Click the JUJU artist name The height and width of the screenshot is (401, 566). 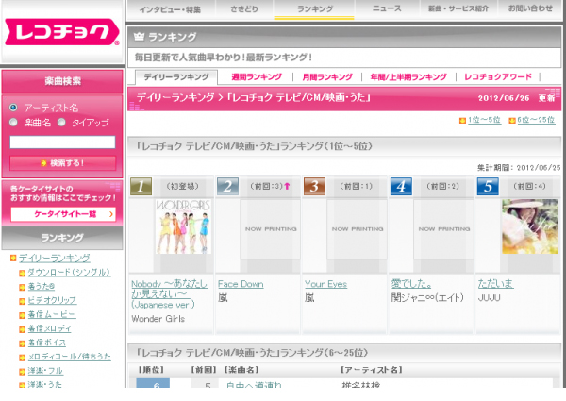click(x=489, y=298)
